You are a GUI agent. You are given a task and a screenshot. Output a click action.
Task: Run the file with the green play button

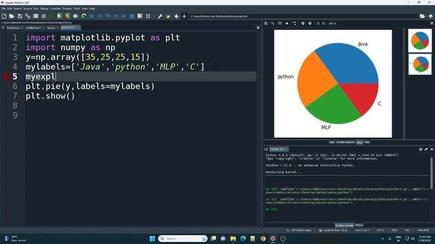coord(52,16)
